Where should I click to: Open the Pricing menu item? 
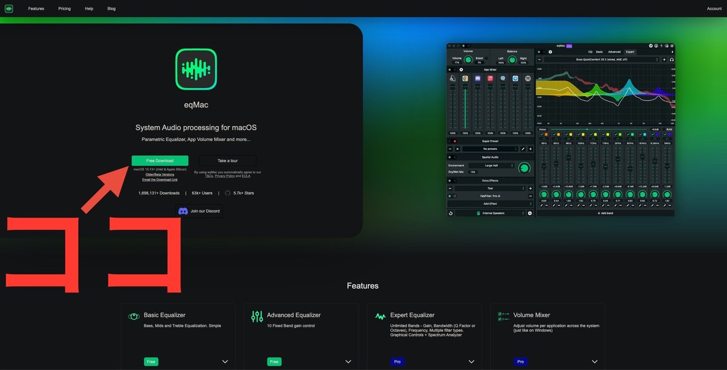(x=64, y=8)
